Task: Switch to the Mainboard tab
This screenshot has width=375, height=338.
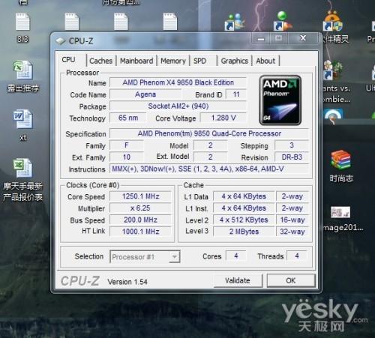Action: coord(136,61)
